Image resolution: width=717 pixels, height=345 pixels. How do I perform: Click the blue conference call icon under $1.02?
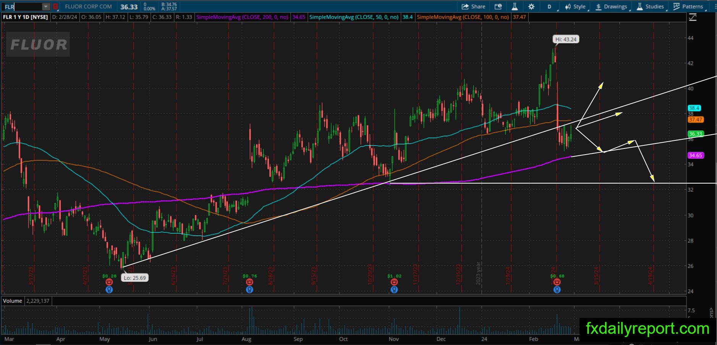tap(394, 290)
